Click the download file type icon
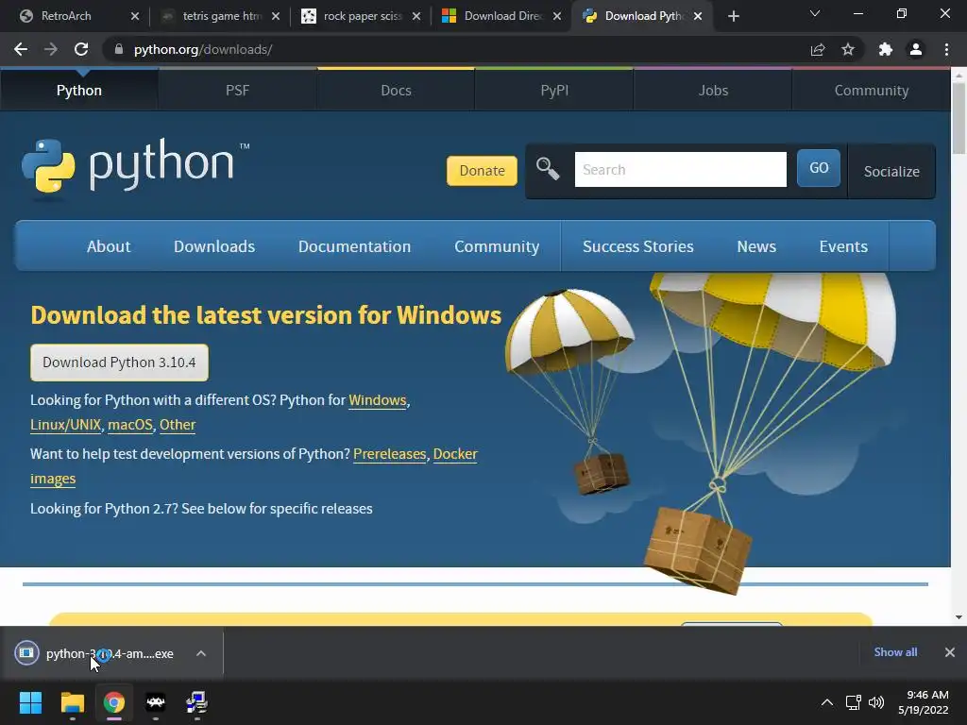The image size is (967, 725). [x=26, y=653]
